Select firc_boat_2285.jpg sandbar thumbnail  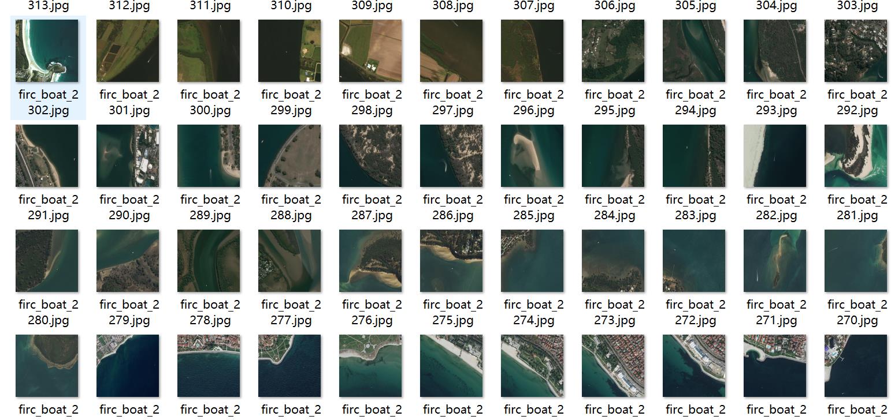532,156
